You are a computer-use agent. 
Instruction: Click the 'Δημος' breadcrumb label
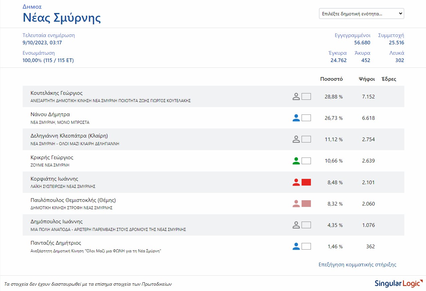[32, 7]
